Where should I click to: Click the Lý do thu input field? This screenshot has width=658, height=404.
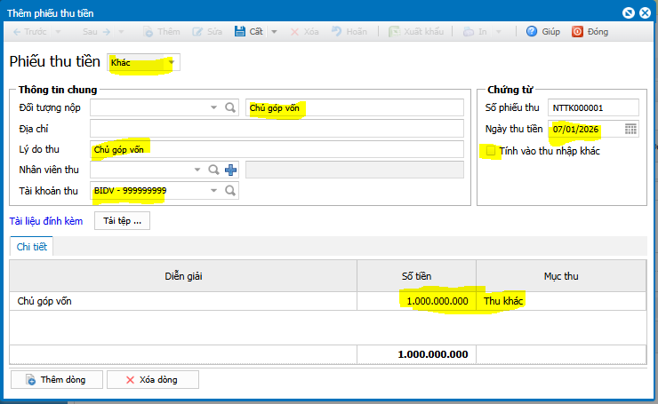pyautogui.click(x=277, y=149)
